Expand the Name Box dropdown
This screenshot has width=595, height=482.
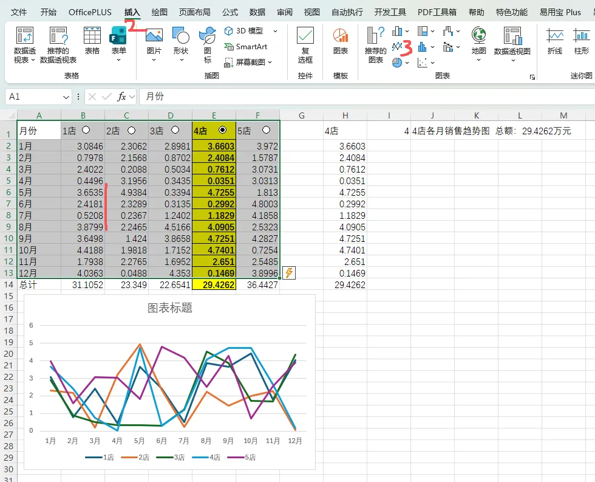(66, 97)
